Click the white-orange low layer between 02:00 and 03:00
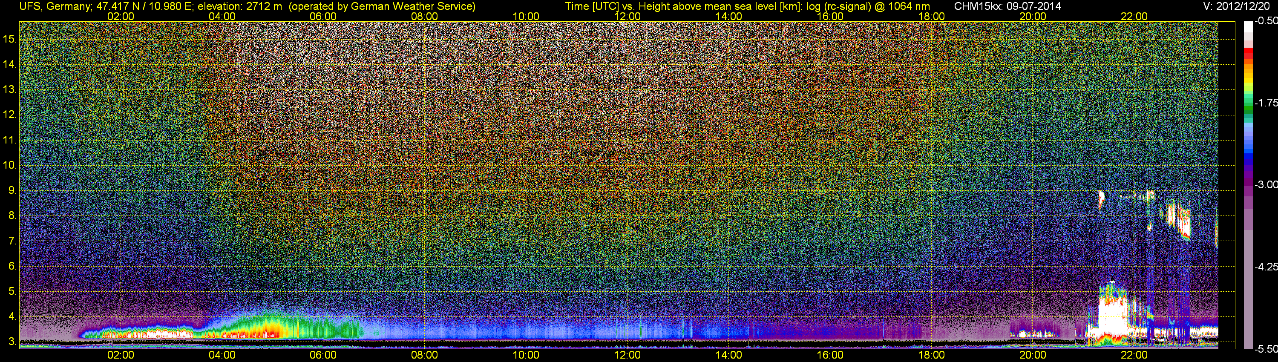This screenshot has width=1278, height=362. tap(149, 334)
